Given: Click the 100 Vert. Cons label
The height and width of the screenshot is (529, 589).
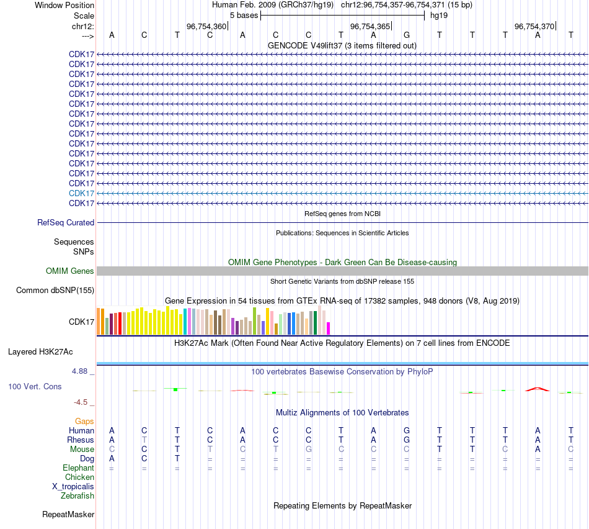Looking at the screenshot, I should click(x=35, y=386).
